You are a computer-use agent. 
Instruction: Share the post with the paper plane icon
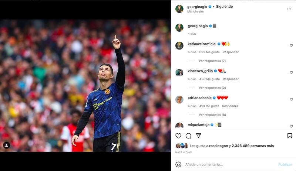tap(198, 136)
